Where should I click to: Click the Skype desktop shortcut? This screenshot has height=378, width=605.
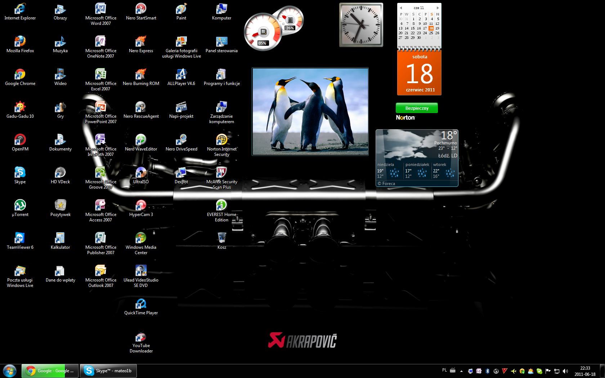point(20,176)
